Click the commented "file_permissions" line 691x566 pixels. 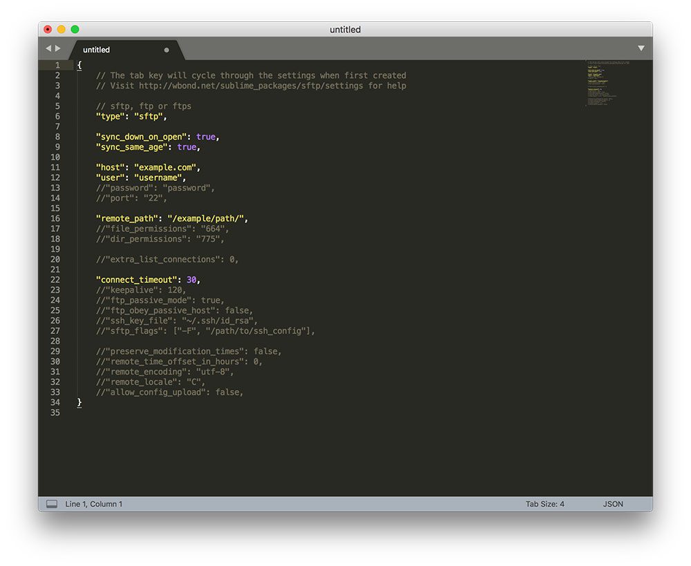click(x=162, y=229)
